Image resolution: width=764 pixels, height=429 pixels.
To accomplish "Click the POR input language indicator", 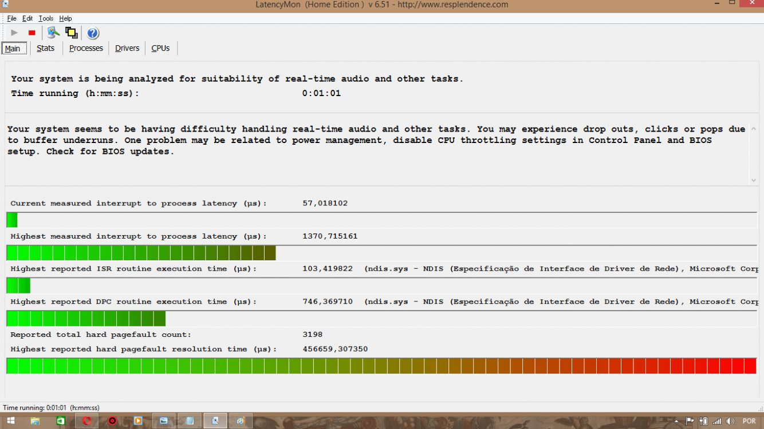I will coord(749,422).
